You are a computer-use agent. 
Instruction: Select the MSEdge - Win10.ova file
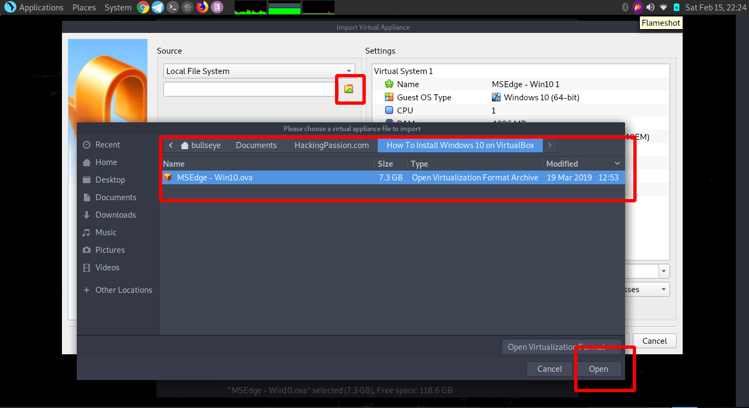[x=392, y=177]
